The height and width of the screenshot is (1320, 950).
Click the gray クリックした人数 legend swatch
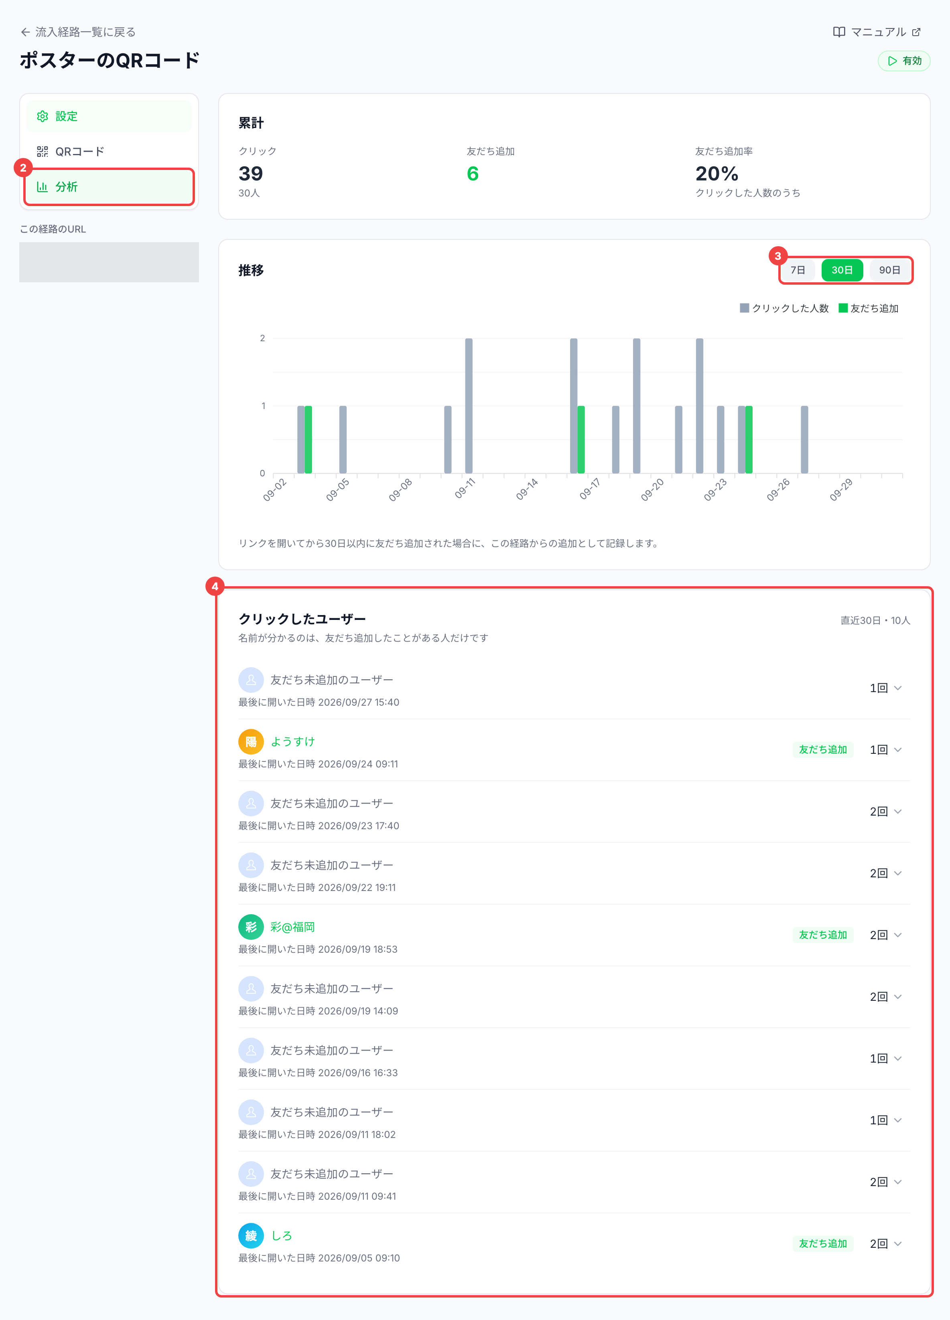[x=744, y=308]
